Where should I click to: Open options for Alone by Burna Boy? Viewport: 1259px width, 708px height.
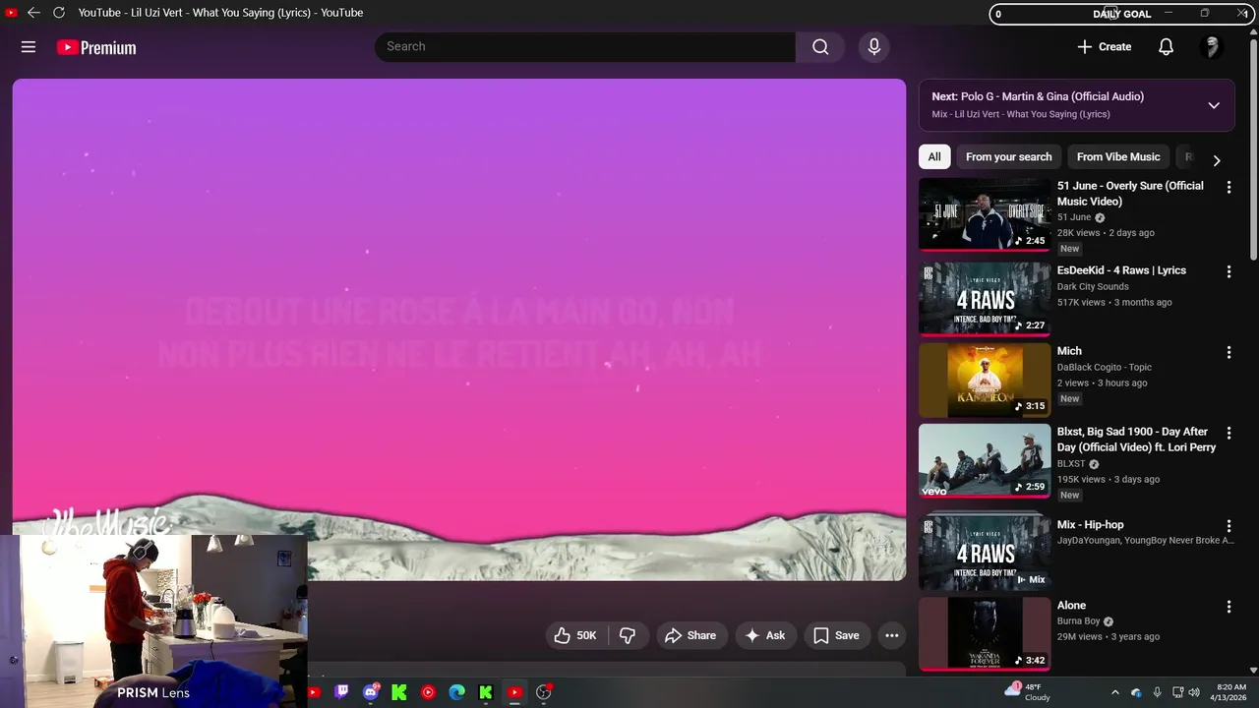point(1229,607)
